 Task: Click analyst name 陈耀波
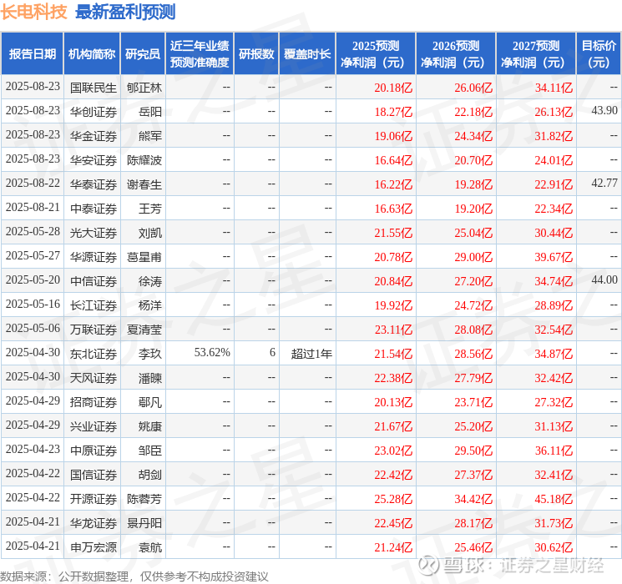pyautogui.click(x=144, y=160)
